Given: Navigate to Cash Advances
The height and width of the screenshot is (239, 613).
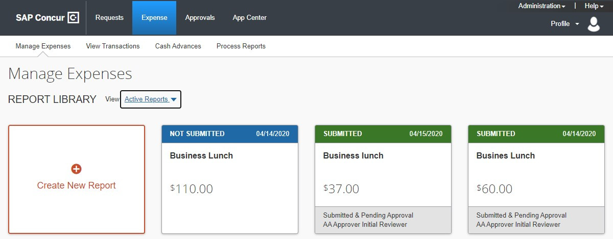Looking at the screenshot, I should [178, 46].
